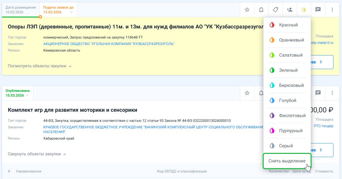Open etp.metal-it.ru platform link
This screenshot has width=342, height=179.
click(x=322, y=43)
